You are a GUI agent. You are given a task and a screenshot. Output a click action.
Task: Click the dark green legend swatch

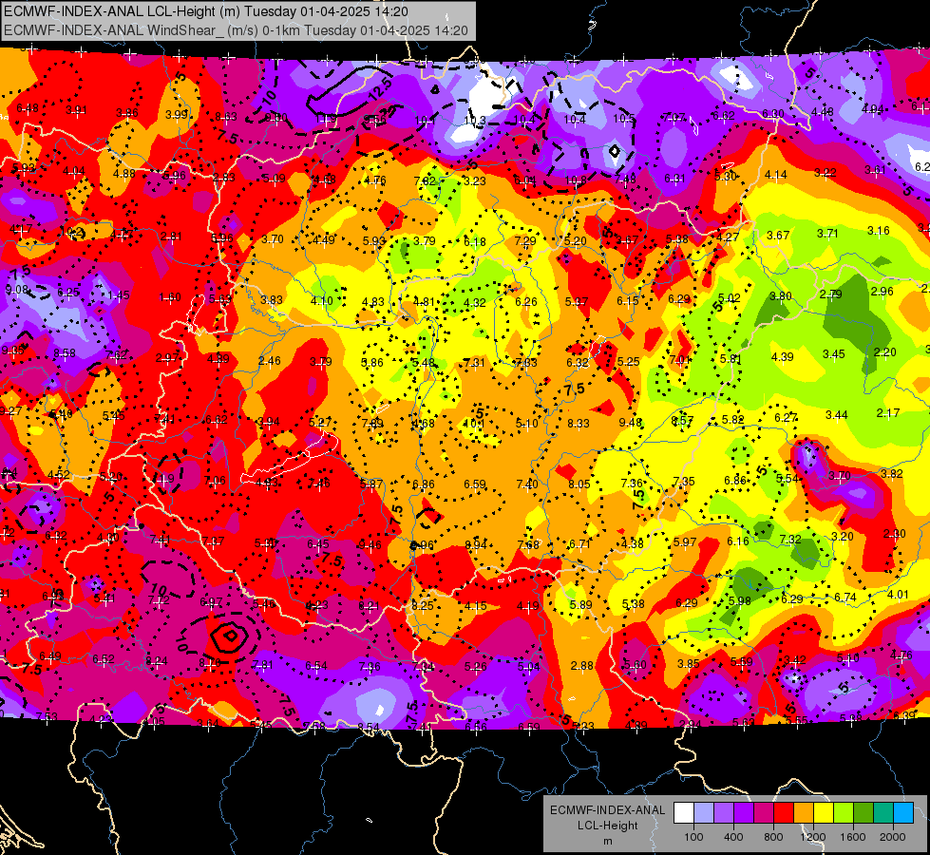pyautogui.click(x=864, y=813)
